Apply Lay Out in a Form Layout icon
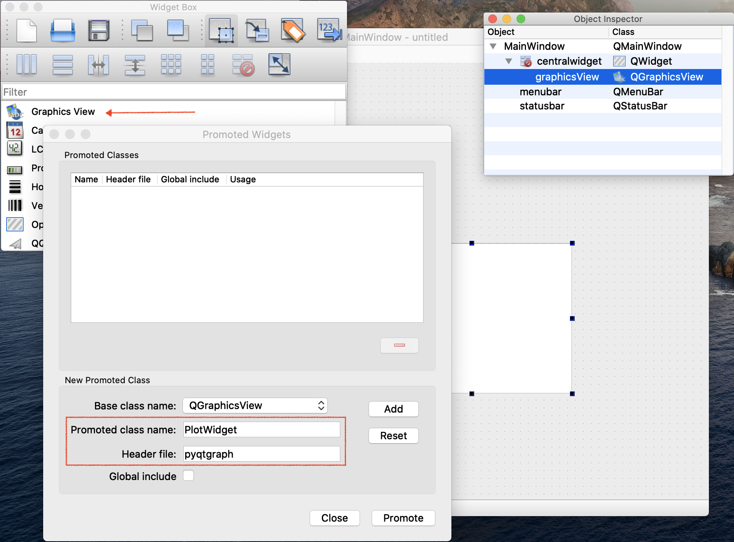734x542 pixels. click(x=207, y=65)
